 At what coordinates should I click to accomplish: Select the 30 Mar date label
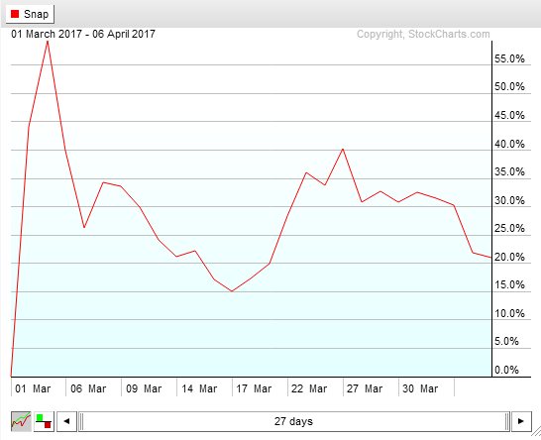tap(420, 388)
